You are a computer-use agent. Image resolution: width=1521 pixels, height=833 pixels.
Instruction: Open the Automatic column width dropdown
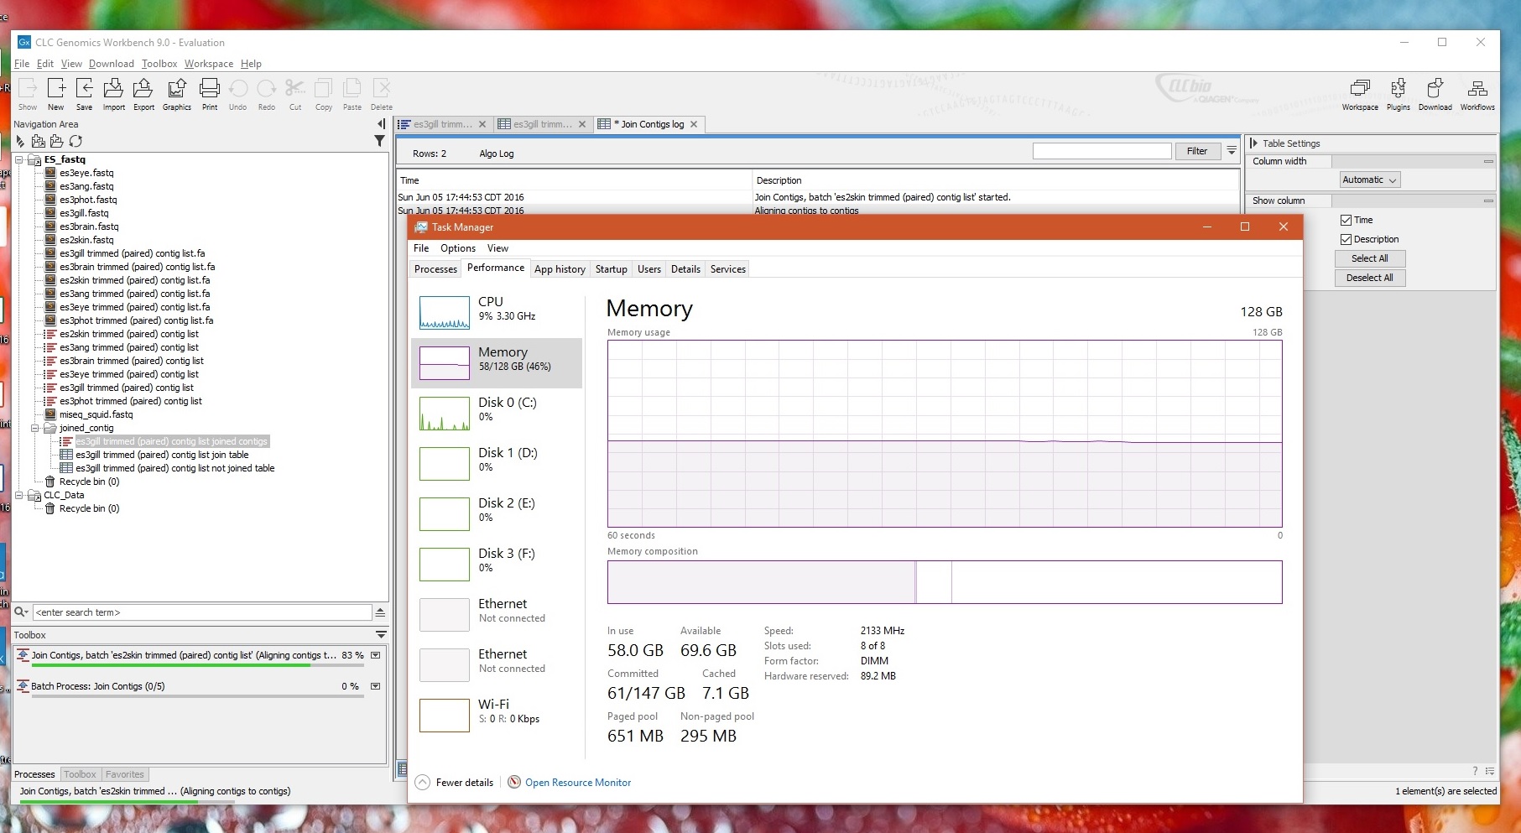pyautogui.click(x=1369, y=180)
